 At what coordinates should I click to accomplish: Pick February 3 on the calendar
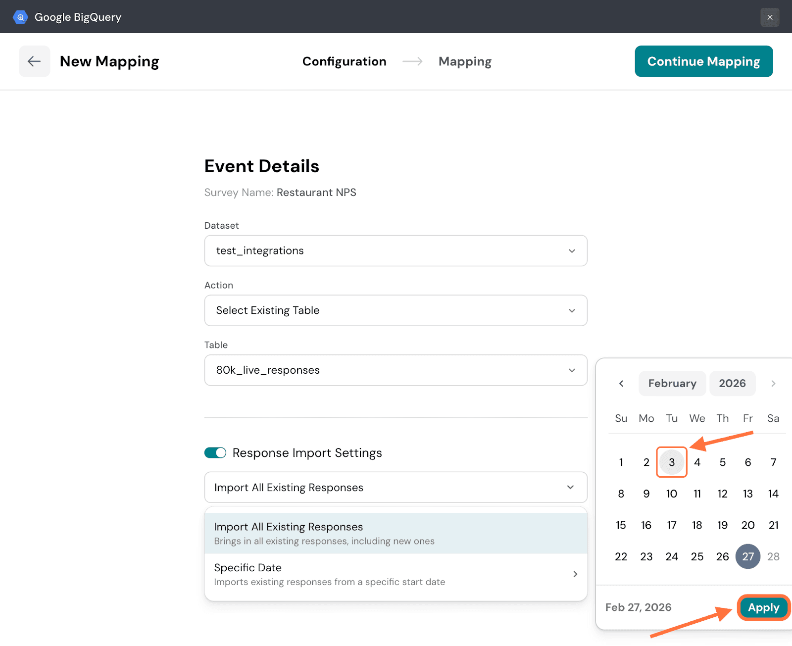pos(672,462)
